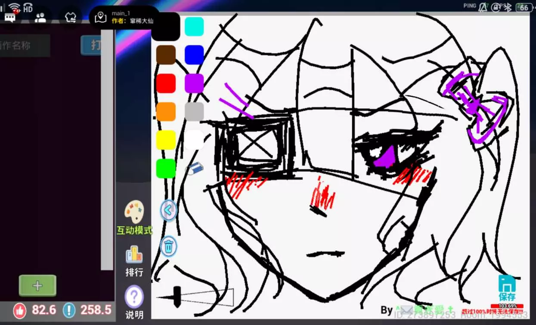Screen dimensions: 536x325
Task: Select the cyan color swatch
Action: coord(194,27)
